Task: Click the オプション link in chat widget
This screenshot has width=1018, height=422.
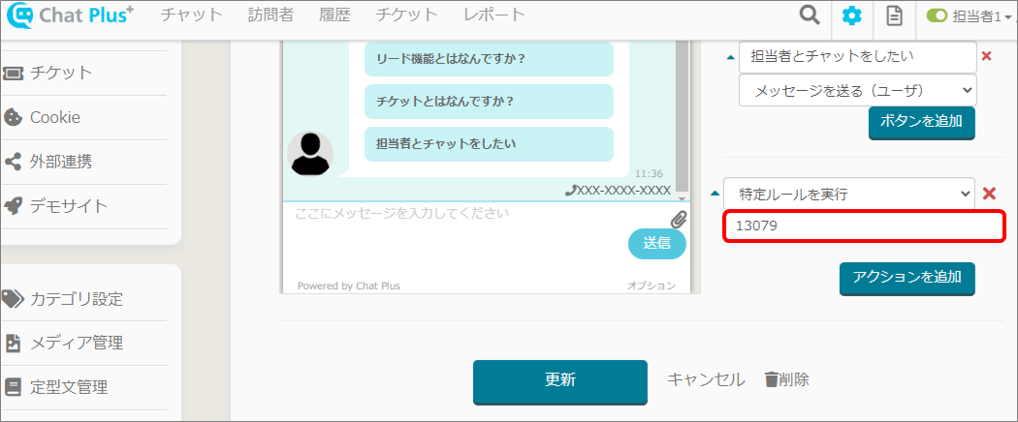Action: pos(651,286)
